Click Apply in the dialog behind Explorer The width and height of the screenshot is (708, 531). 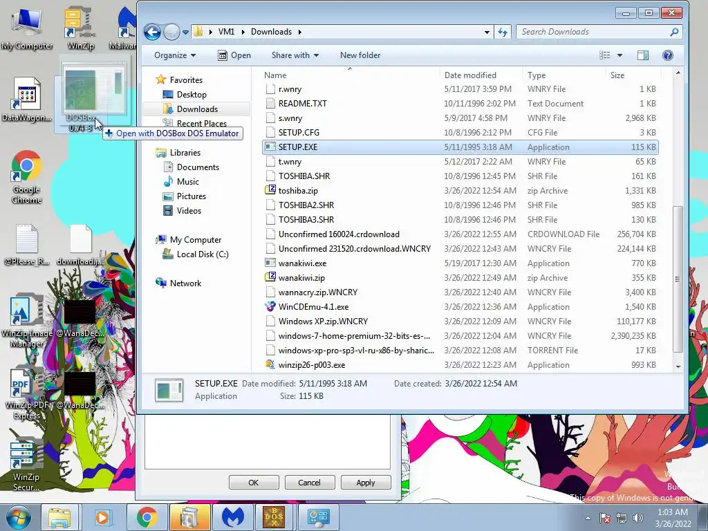point(366,482)
